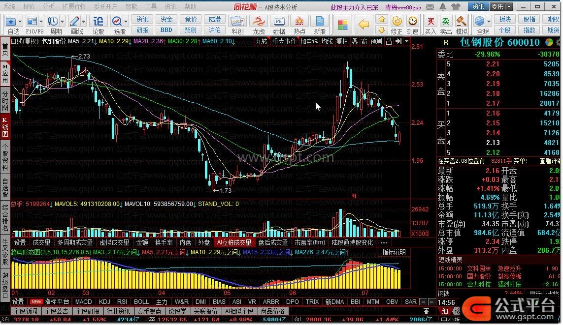Toggle the 窗 window split button
The width and height of the screenshot is (563, 325).
click(364, 42)
